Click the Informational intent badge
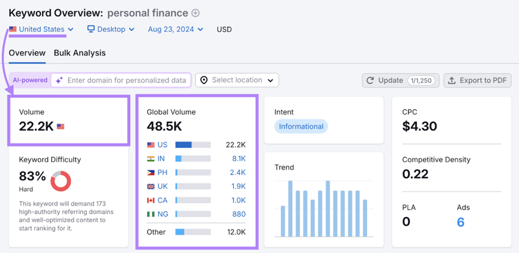Image resolution: width=519 pixels, height=253 pixels. click(x=301, y=126)
